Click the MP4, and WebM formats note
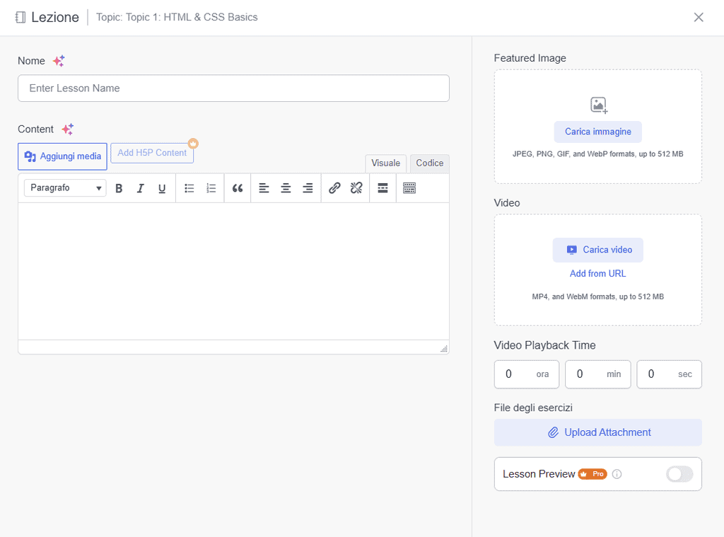724x537 pixels. 598,296
